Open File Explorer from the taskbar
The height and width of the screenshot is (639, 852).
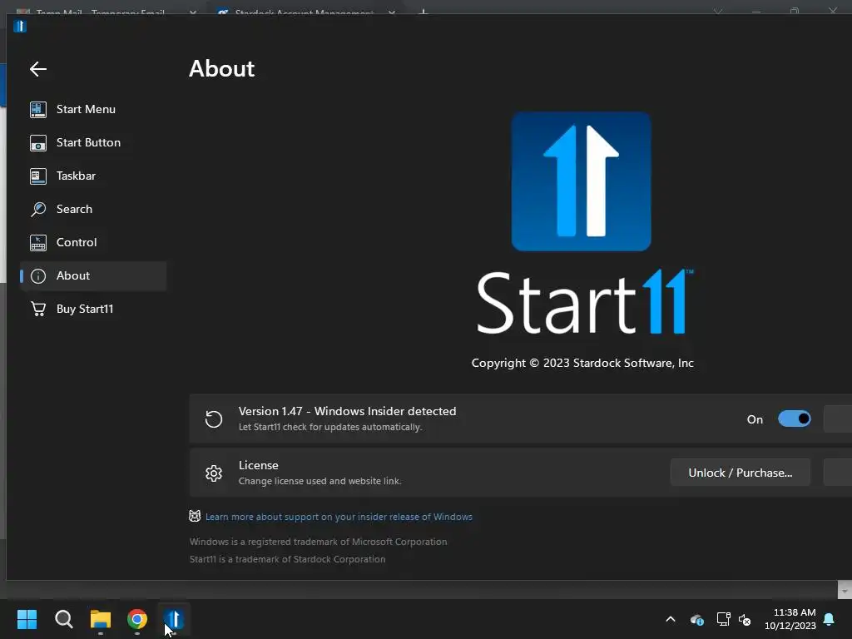101,619
